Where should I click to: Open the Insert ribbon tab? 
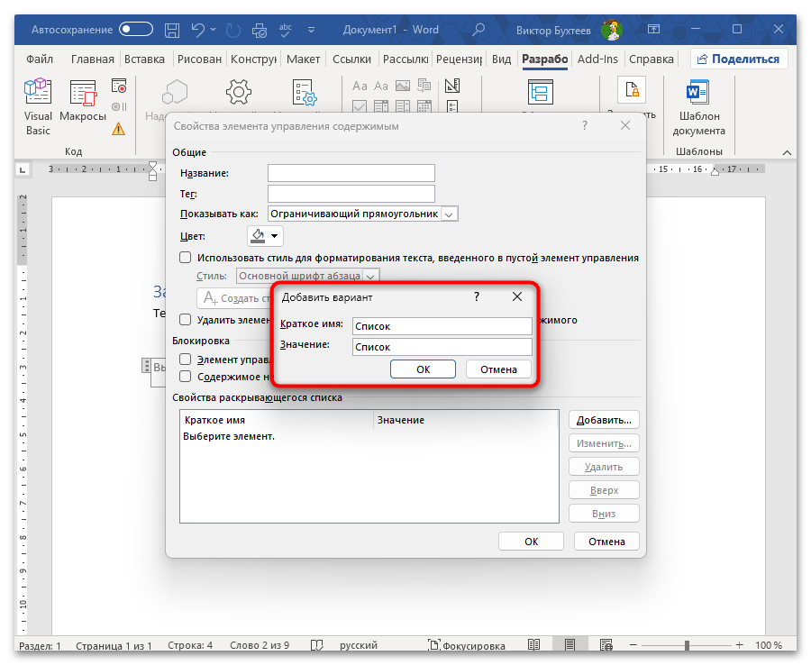pos(144,59)
